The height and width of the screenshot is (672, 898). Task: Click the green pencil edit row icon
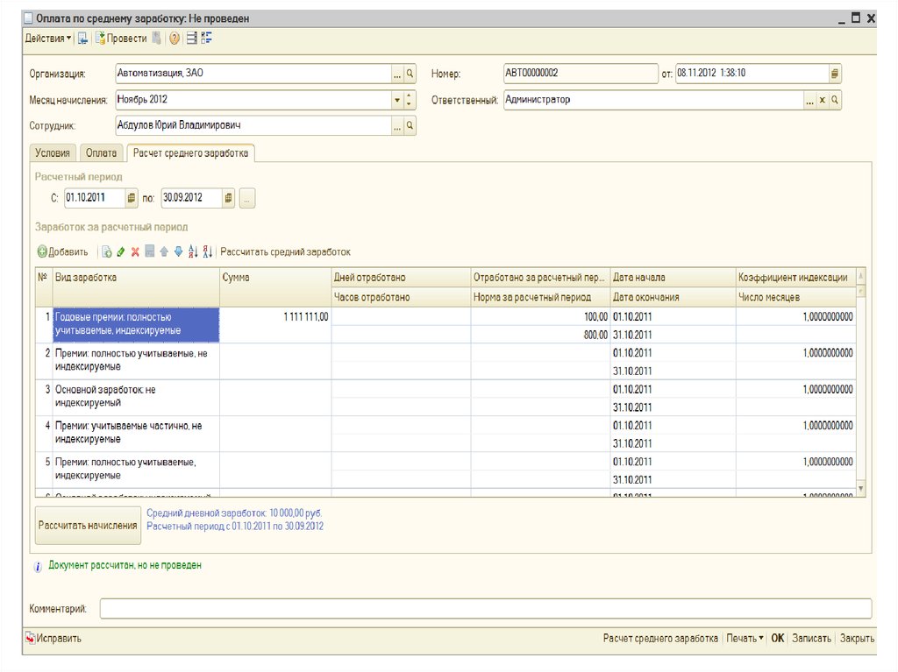tap(121, 252)
